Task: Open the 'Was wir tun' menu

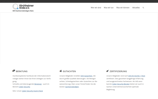Action: click(x=108, y=8)
